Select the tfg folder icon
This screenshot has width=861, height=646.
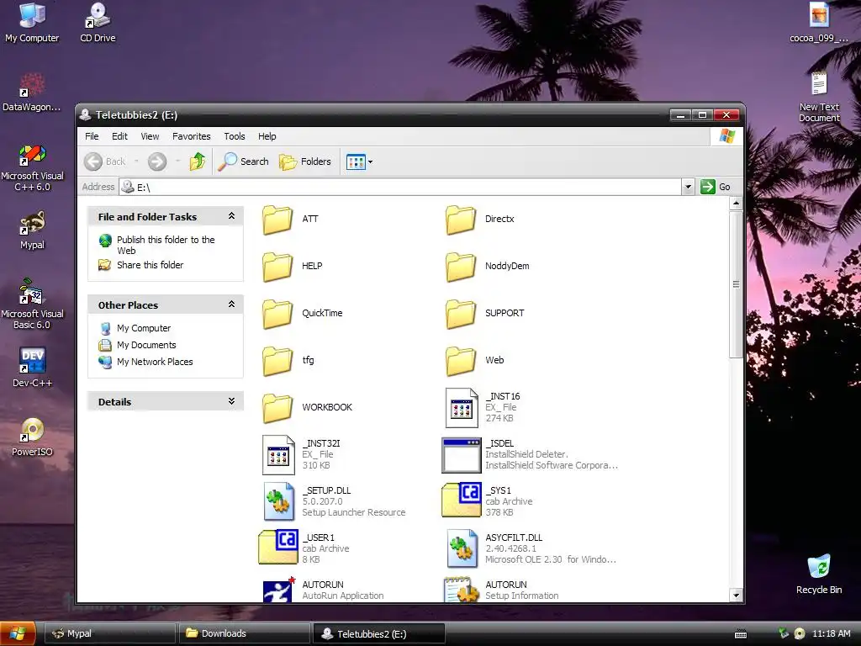coord(277,361)
